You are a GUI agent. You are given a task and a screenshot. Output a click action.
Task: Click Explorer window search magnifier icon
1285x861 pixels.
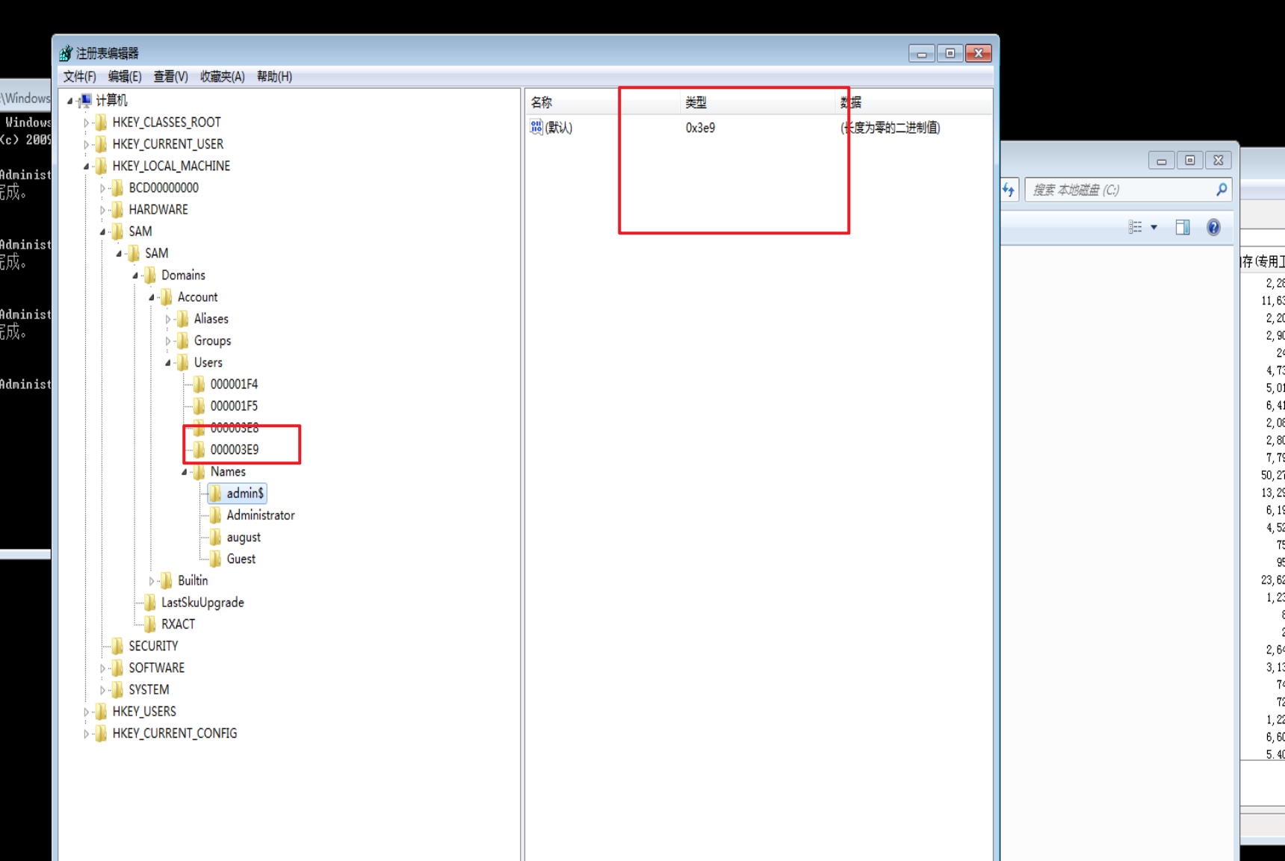tap(1221, 190)
